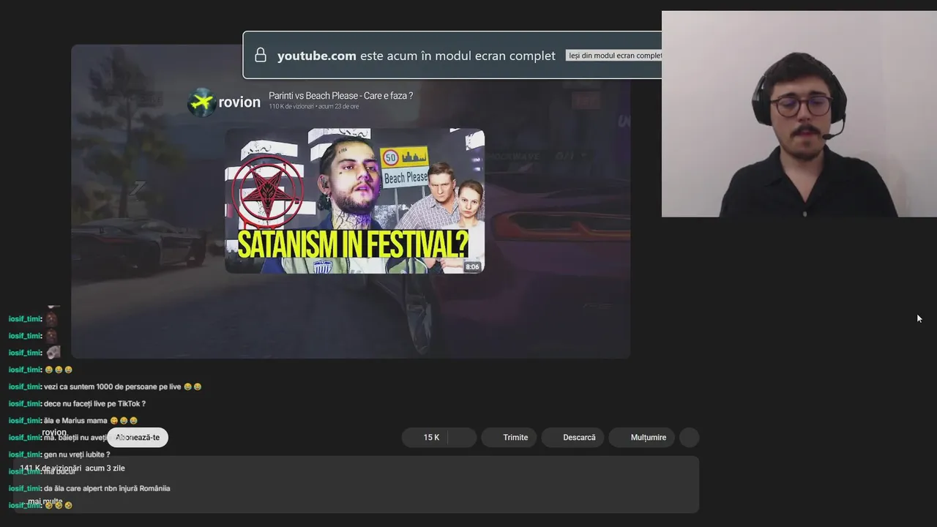Select chat message 'dece nu faceți live pe TikTok ?'
937x527 pixels.
tap(94, 403)
